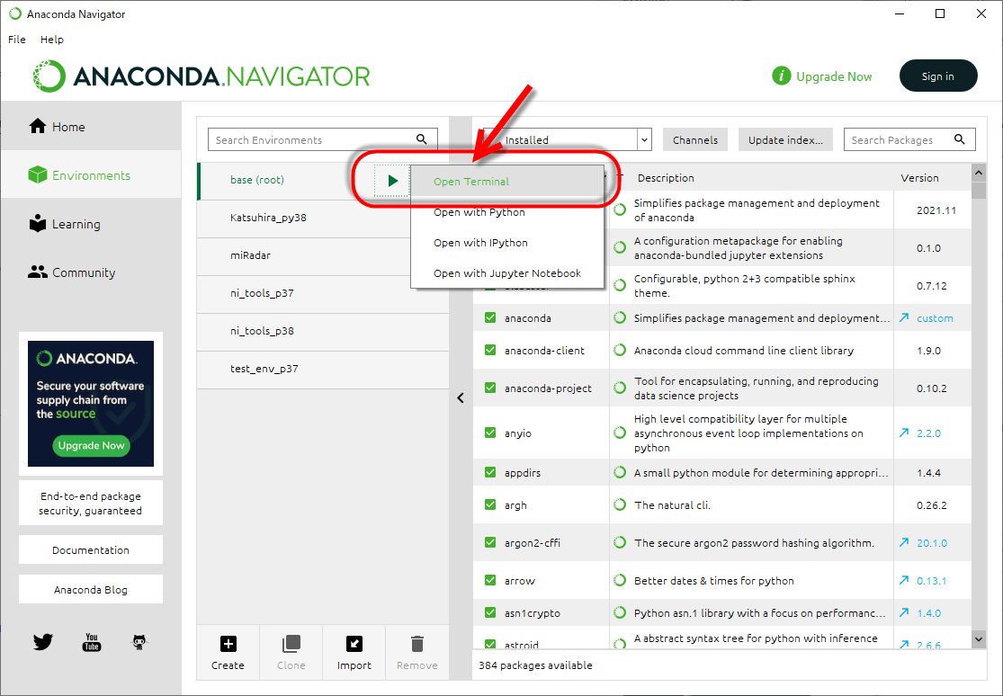Screen dimensions: 1003x696
Task: Click the Search Packages magnifier icon
Action: tap(960, 138)
